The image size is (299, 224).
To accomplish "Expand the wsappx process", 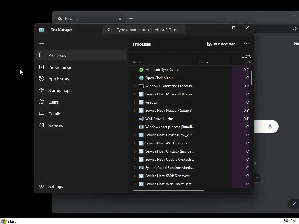I will click(x=135, y=102).
